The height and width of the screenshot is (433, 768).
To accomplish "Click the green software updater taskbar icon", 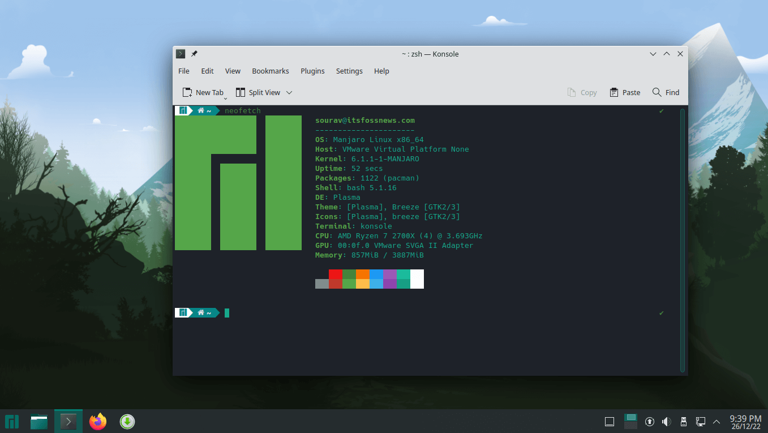I will coord(127,421).
